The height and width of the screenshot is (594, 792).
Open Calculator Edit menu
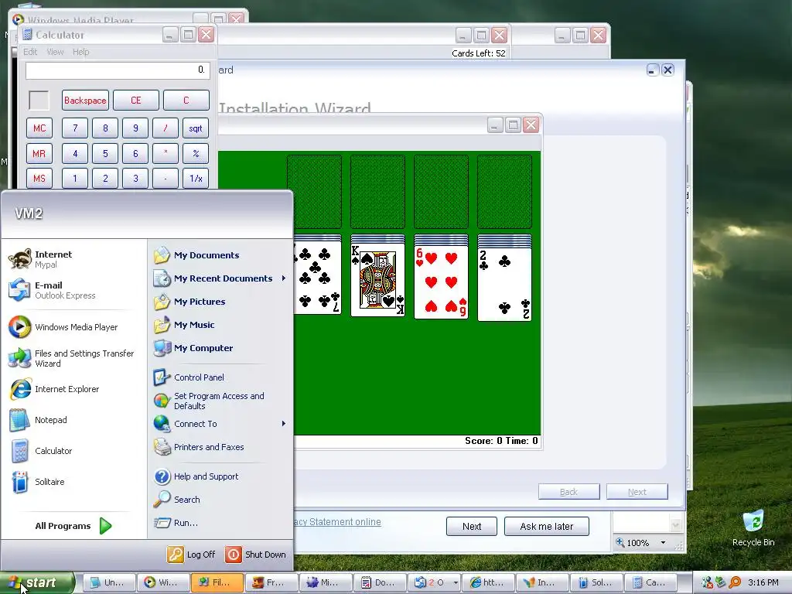click(30, 52)
